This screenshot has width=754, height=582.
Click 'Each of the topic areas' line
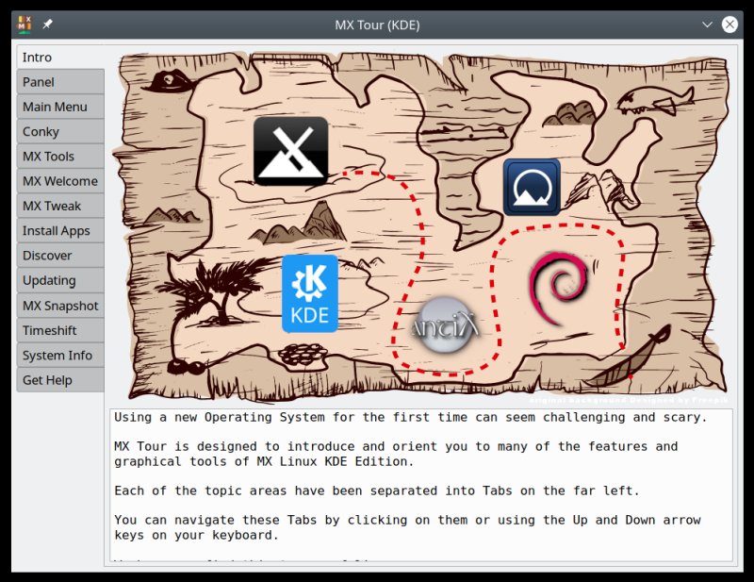click(x=376, y=491)
